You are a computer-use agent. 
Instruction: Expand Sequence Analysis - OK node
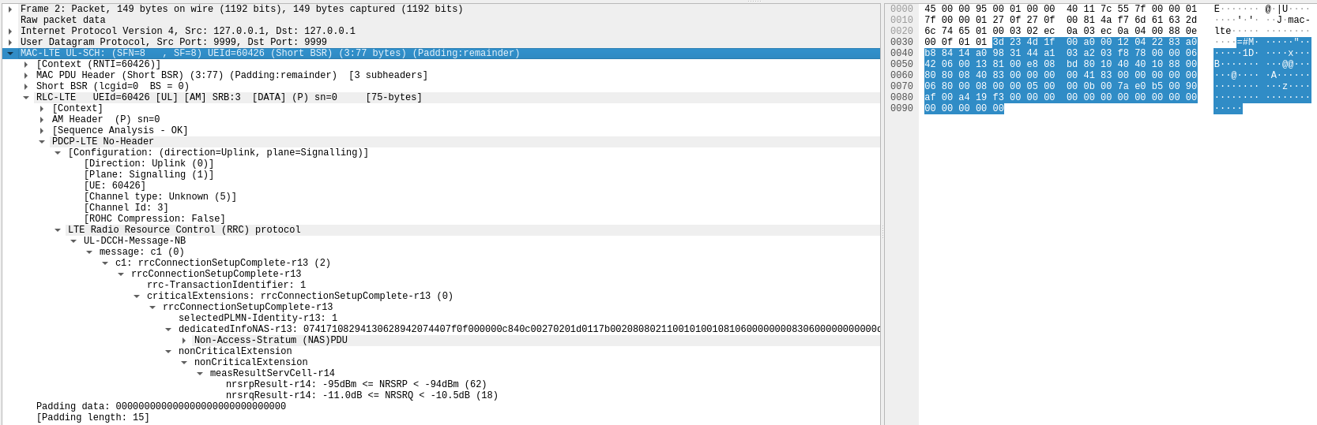point(42,131)
